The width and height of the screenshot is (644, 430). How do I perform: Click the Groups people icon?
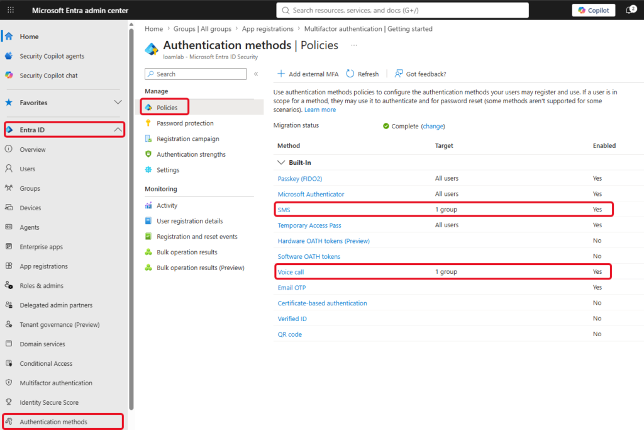[x=9, y=188]
